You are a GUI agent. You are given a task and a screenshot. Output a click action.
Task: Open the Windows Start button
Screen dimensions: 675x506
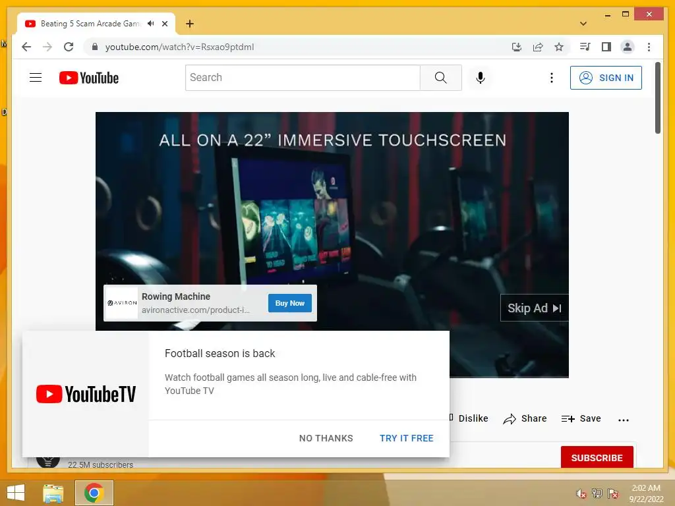[x=16, y=493]
